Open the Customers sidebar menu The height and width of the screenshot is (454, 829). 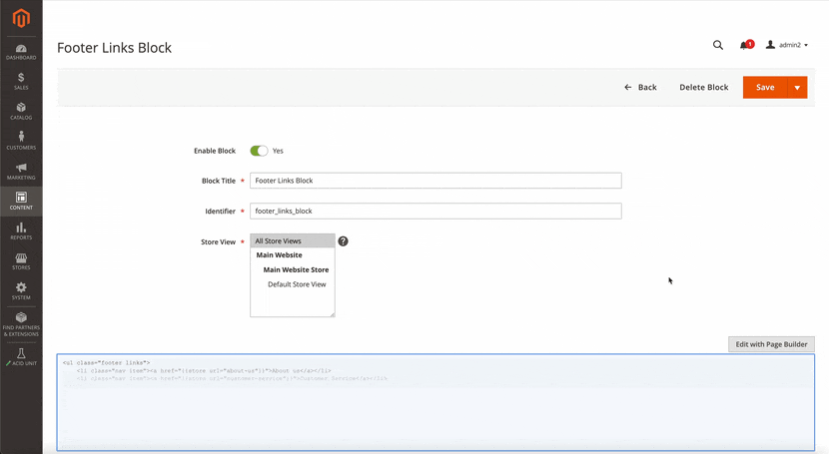21,142
